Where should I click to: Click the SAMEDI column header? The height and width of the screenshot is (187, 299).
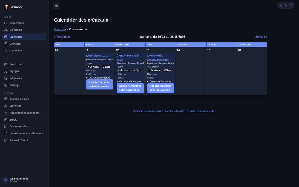(x=222, y=45)
